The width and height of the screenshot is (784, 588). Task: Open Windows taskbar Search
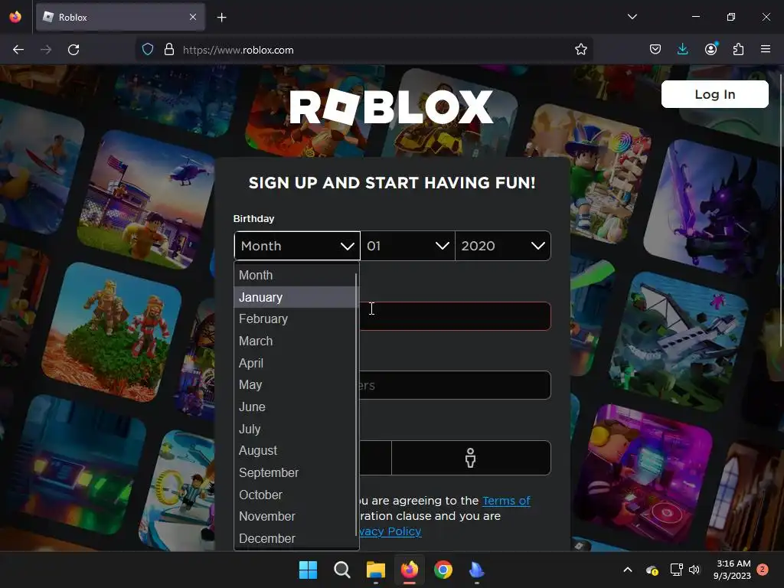click(342, 570)
